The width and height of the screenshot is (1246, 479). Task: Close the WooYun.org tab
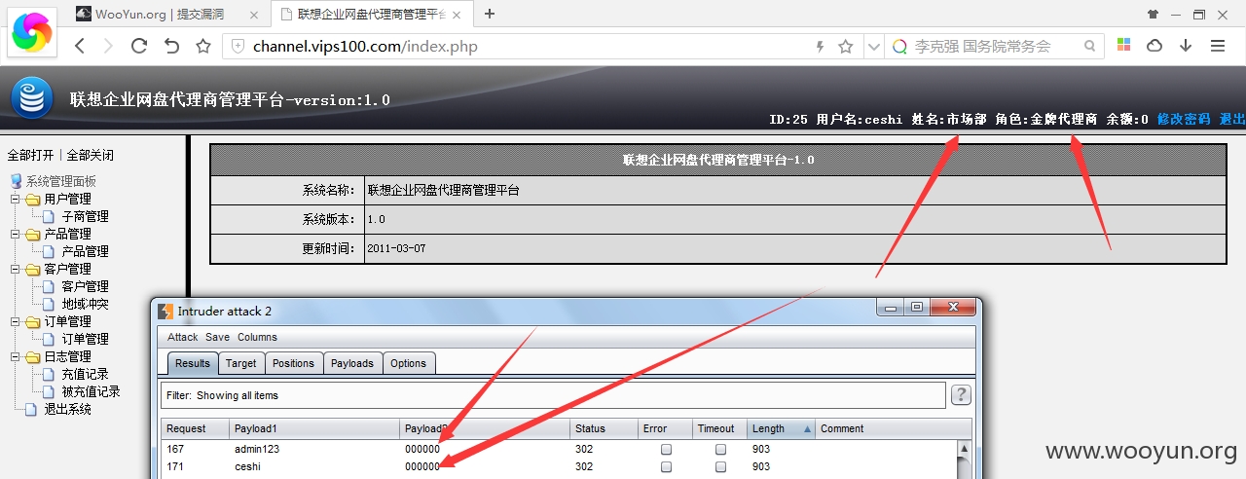252,14
